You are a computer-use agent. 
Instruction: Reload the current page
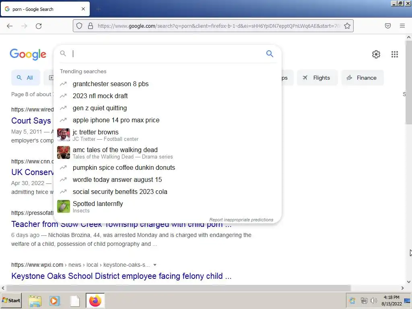(39, 26)
